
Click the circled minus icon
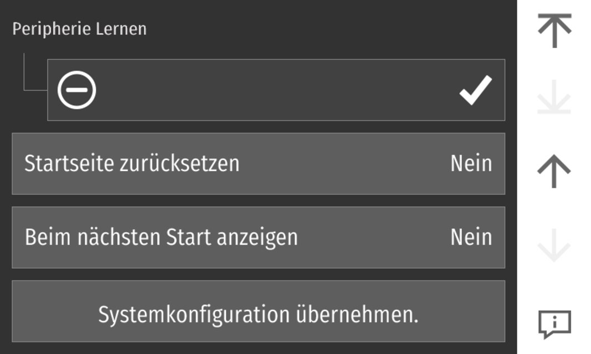[77, 90]
